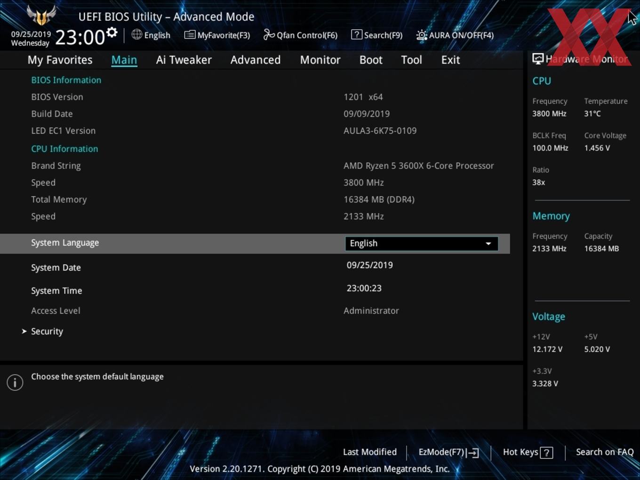Click the MyFavorite list icon
The image size is (640, 480).
click(x=190, y=35)
